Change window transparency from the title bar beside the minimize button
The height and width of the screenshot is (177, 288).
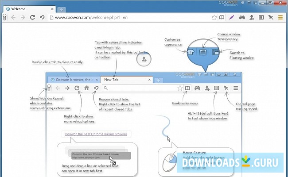point(249,3)
